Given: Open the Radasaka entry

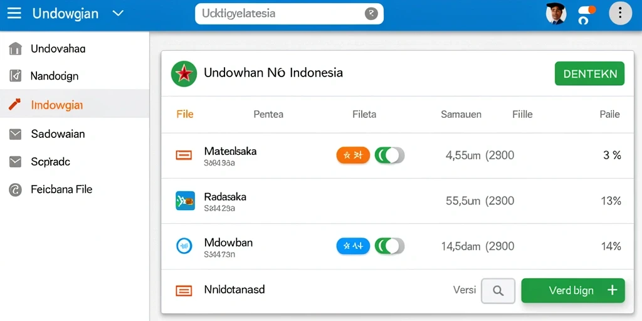Looking at the screenshot, I should 225,197.
